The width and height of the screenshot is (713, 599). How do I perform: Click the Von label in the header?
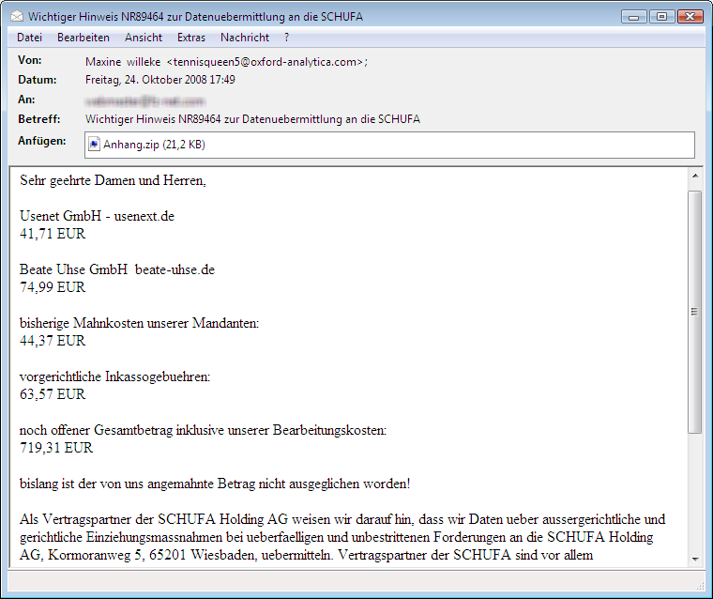coord(30,60)
